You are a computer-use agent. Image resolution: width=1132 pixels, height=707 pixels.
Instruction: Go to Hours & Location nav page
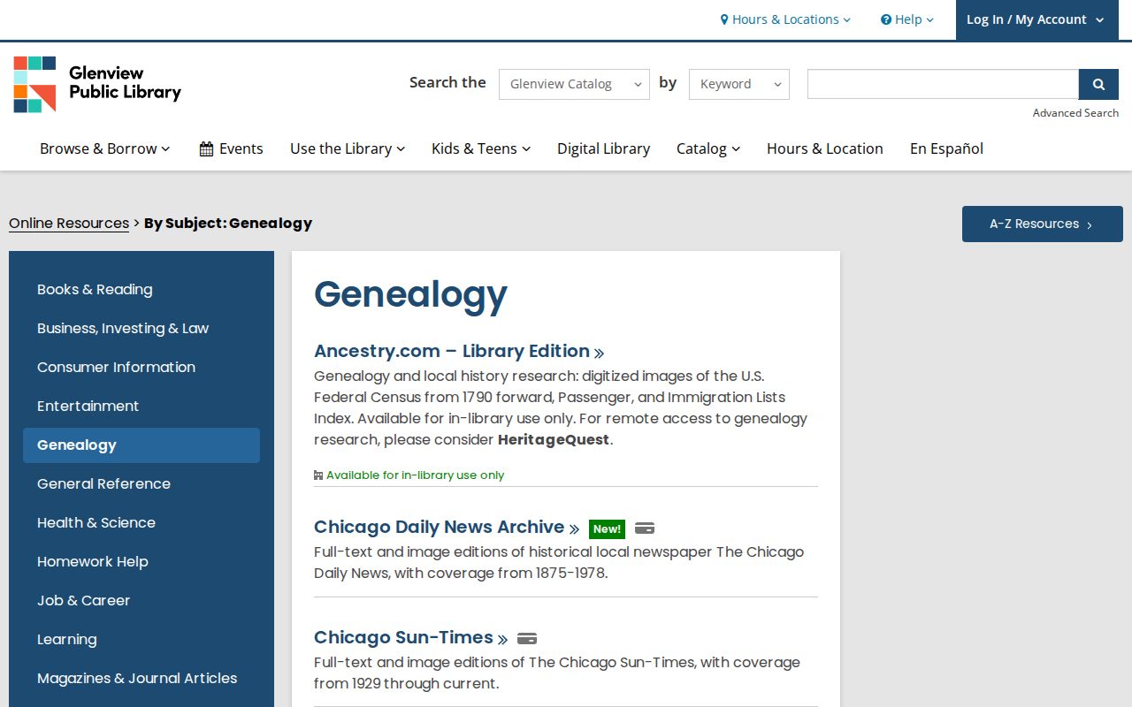825,148
